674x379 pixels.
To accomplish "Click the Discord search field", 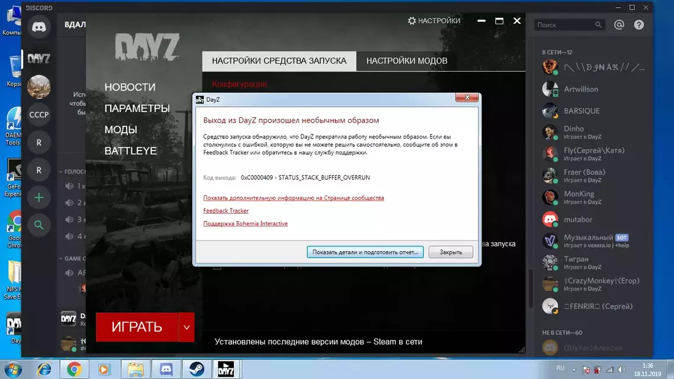I will (569, 25).
